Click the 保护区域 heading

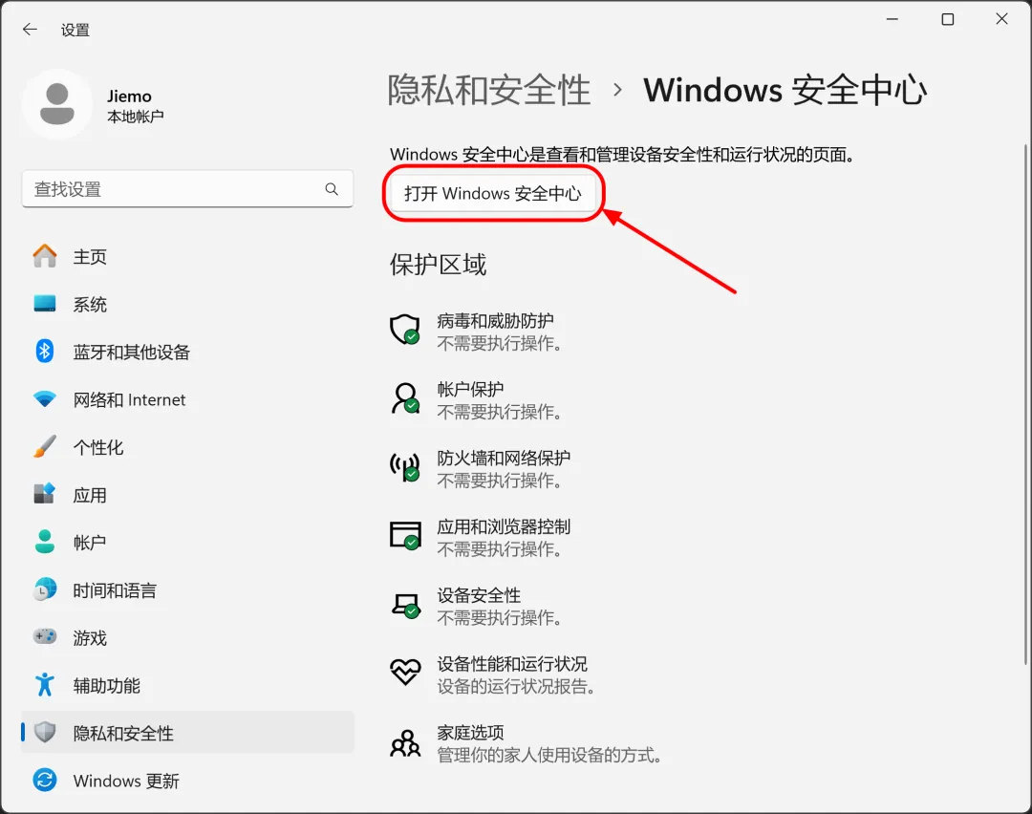point(438,265)
